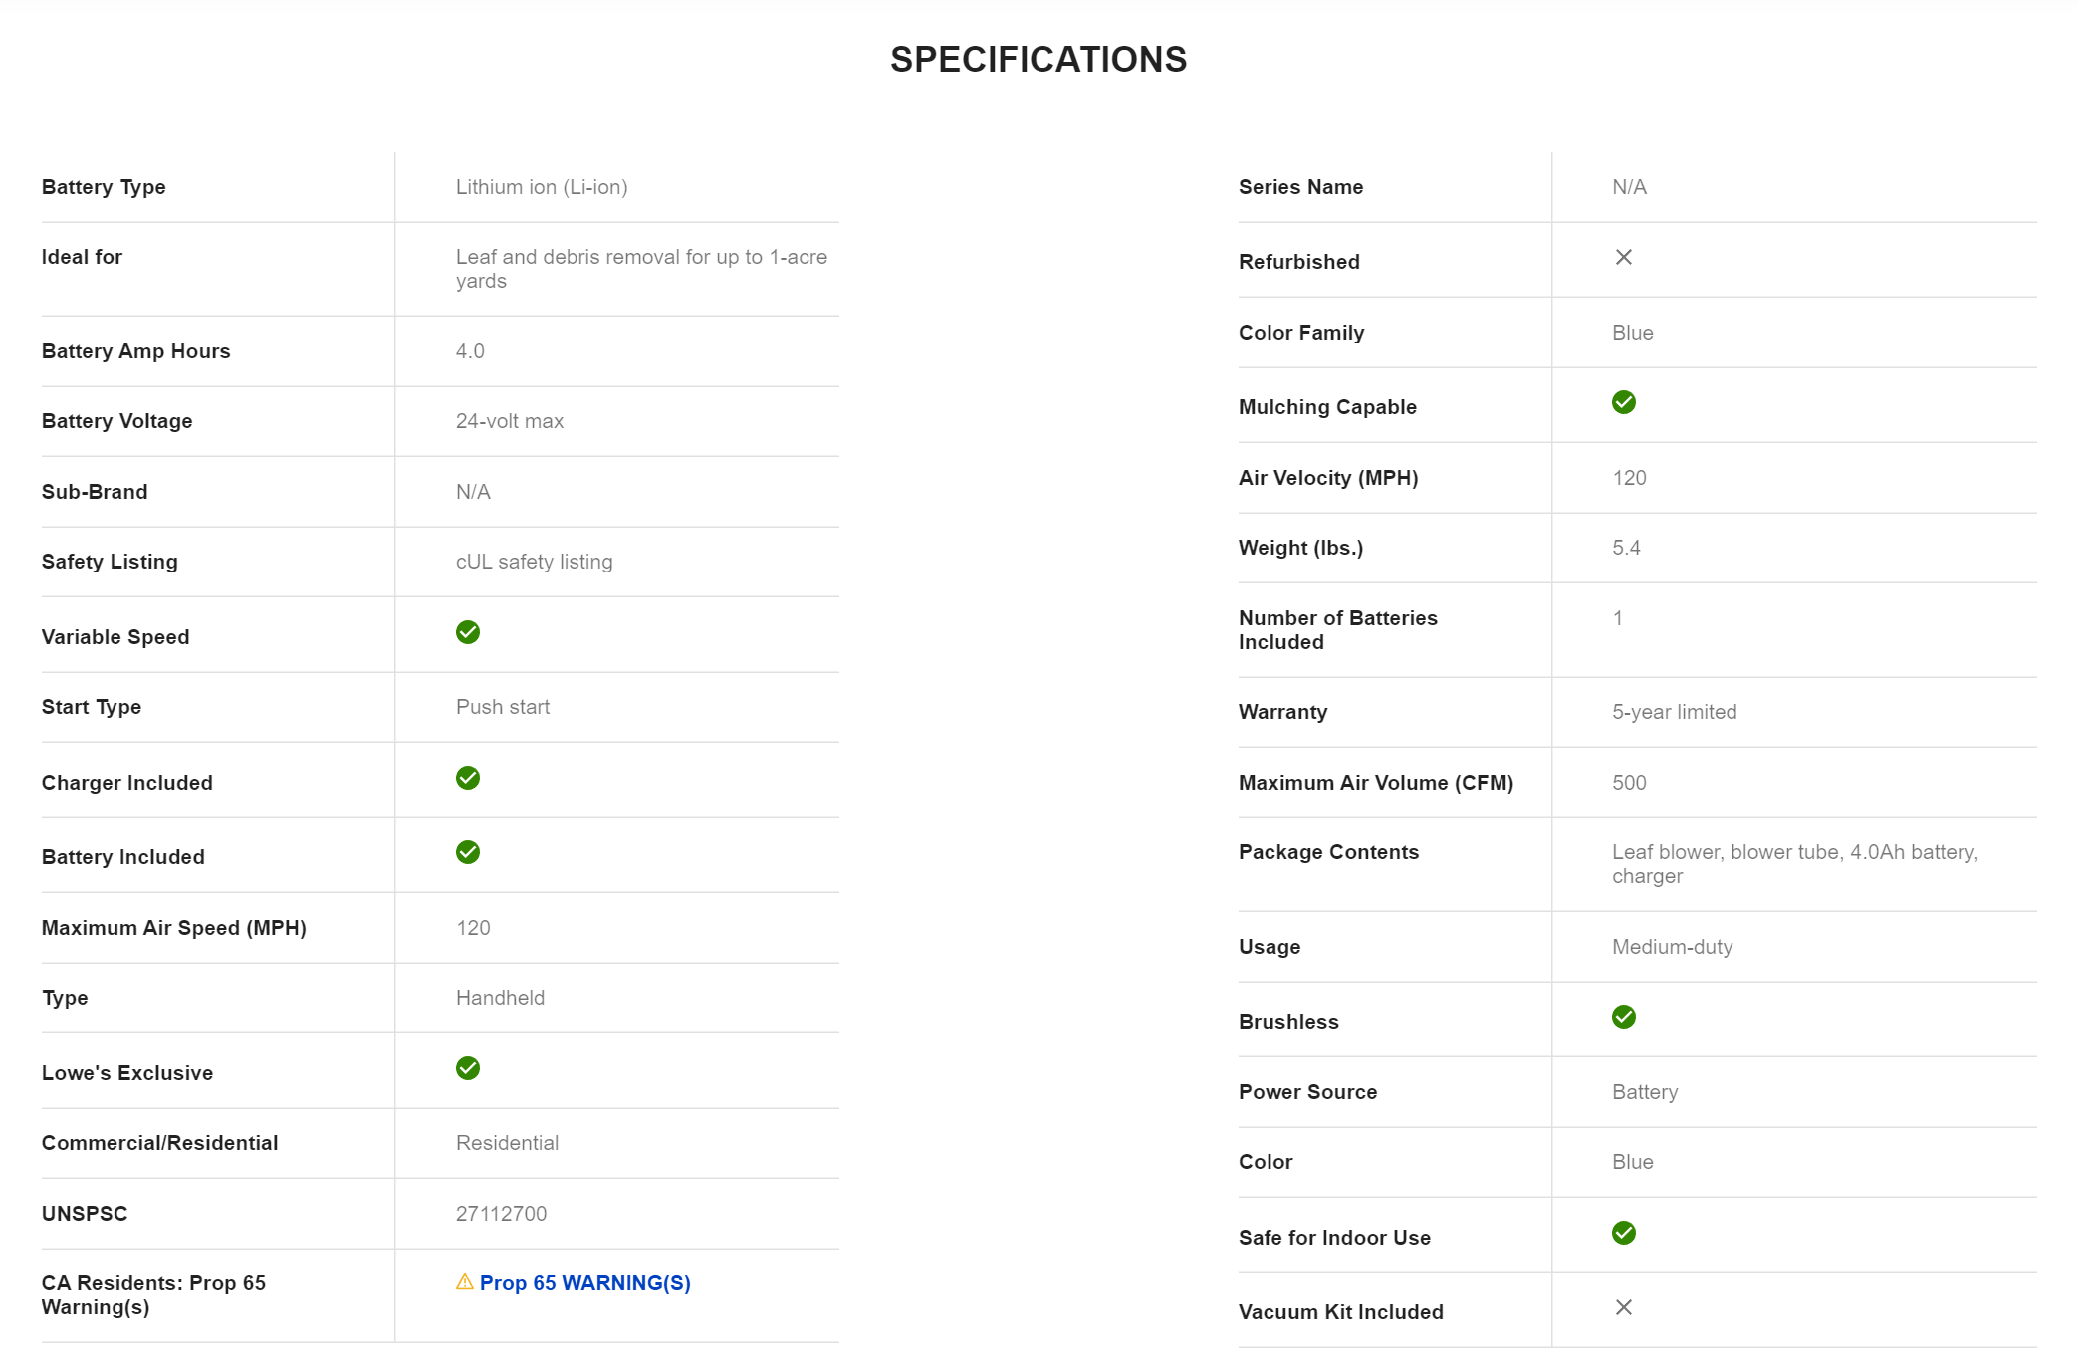
Task: Click the UNSPSC number 27112700
Action: [501, 1214]
